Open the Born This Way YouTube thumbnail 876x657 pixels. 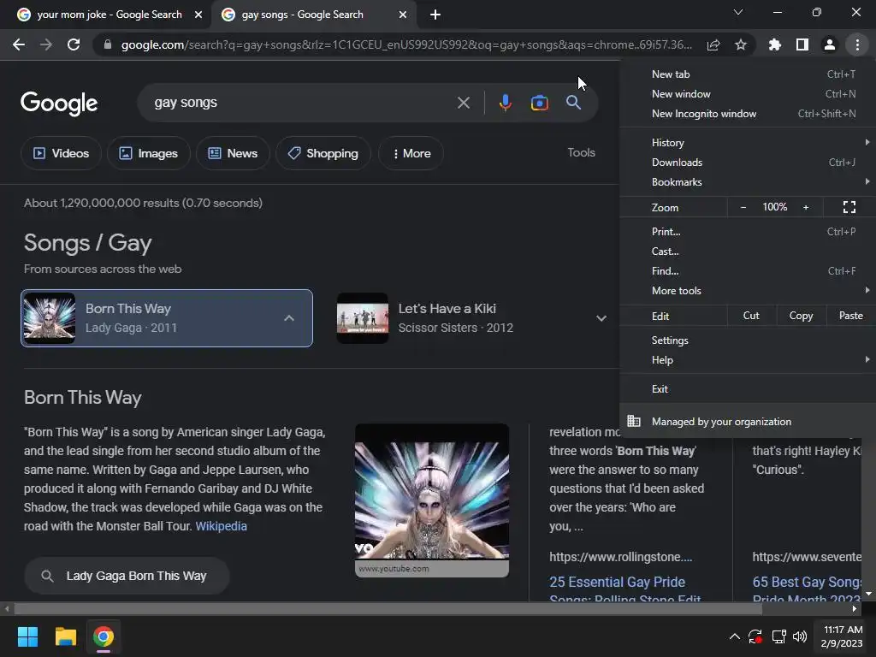point(432,500)
